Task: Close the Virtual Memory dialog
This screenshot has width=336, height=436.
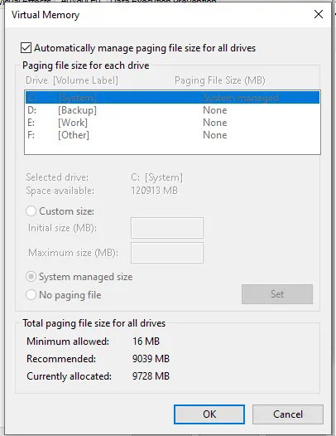Action: tap(319, 14)
